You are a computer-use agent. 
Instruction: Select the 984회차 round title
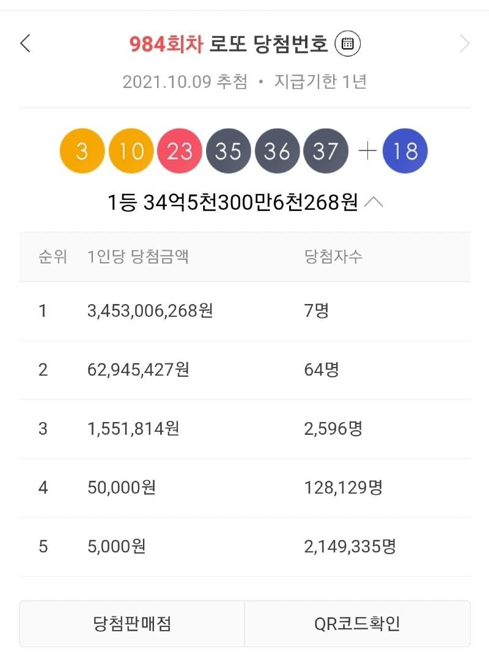pos(166,44)
